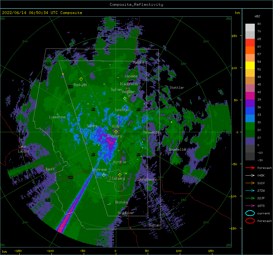Image resolution: width=273 pixels, height=255 pixels.
Task: Click the 80 dBZ light gray swatch
Action: click(x=250, y=27)
